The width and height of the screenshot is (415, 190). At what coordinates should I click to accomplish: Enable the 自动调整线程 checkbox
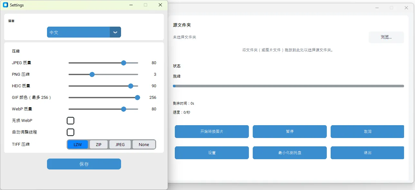pyautogui.click(x=71, y=132)
